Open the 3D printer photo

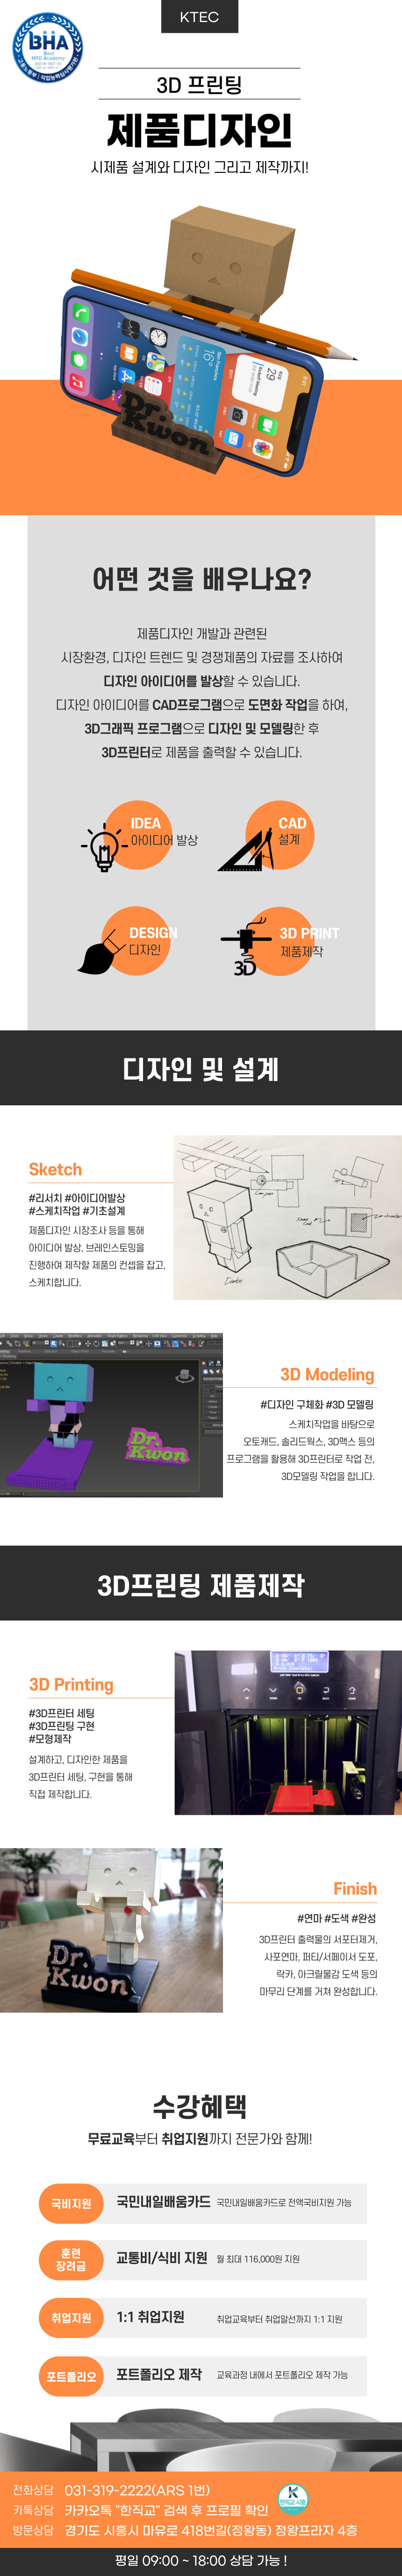(x=288, y=1732)
